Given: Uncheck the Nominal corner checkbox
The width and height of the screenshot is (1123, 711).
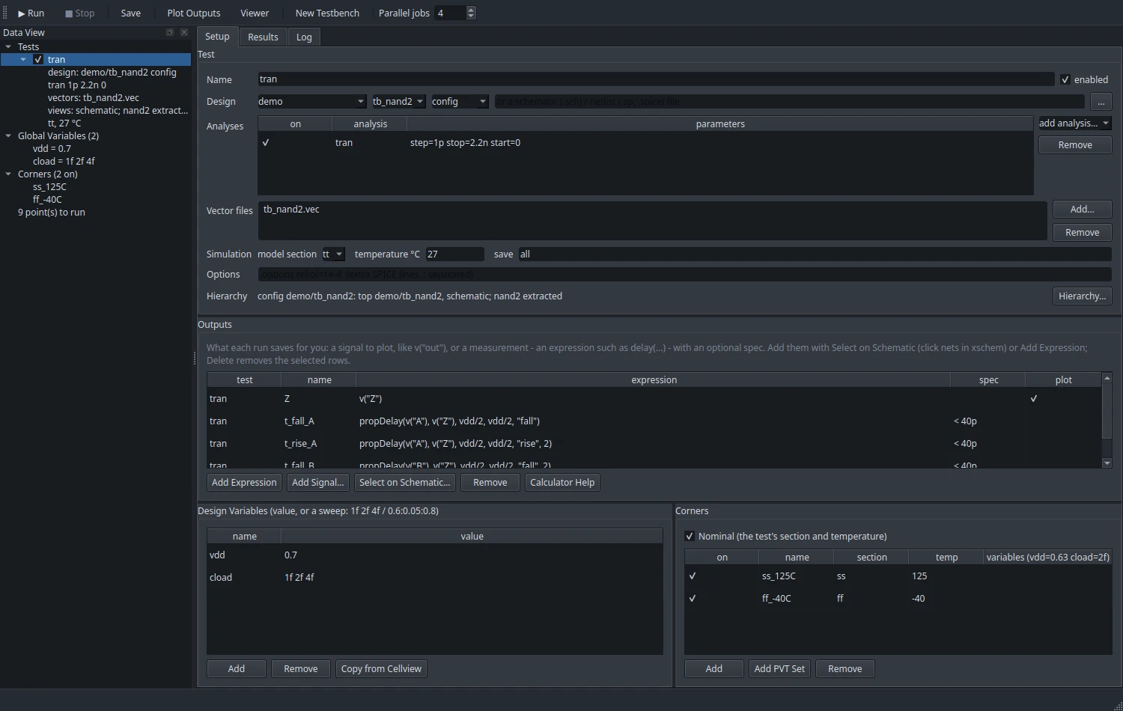Looking at the screenshot, I should (690, 537).
